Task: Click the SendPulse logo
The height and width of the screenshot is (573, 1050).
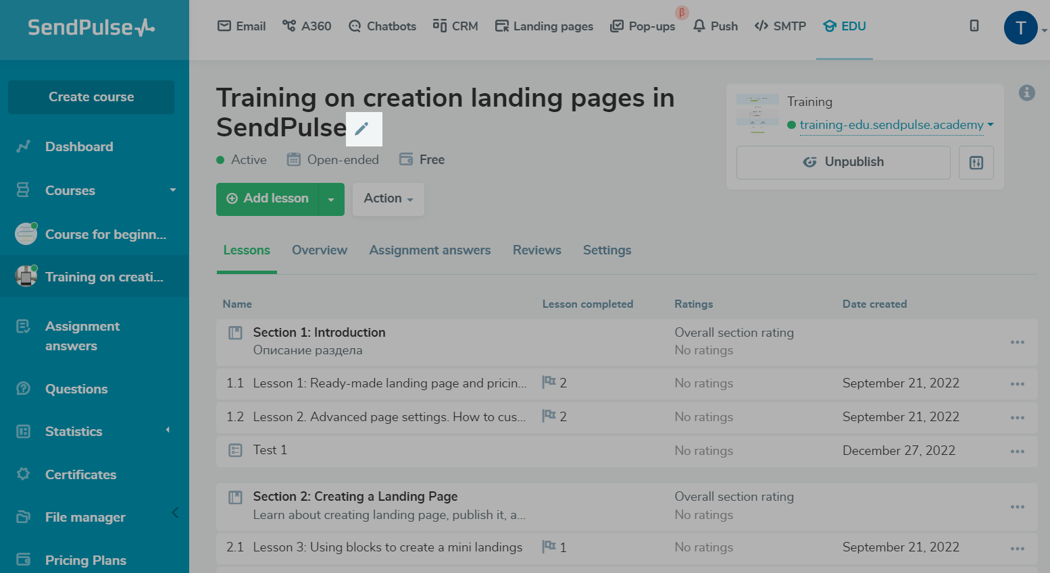Action: 91,28
